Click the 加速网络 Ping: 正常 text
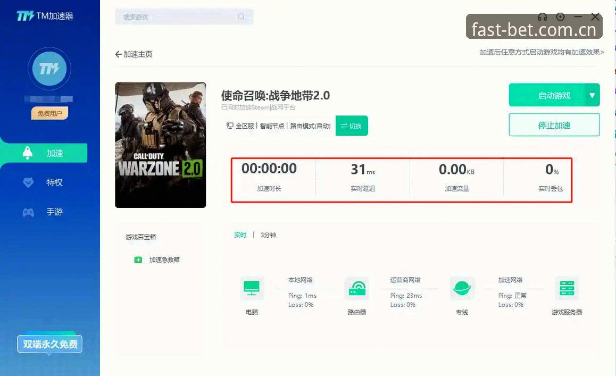Image resolution: width=616 pixels, height=376 pixels. pyautogui.click(x=512, y=296)
